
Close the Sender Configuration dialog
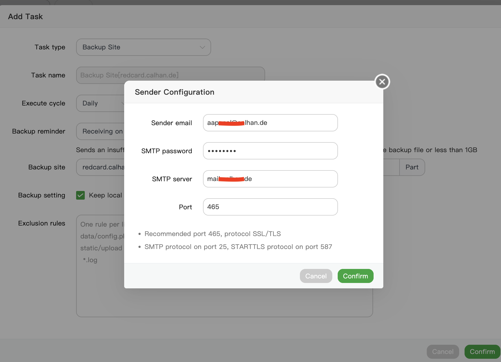click(x=382, y=81)
